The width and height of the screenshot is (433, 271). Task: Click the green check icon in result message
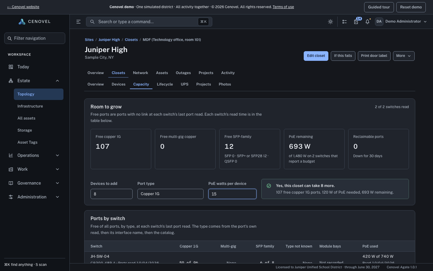pyautogui.click(x=269, y=186)
